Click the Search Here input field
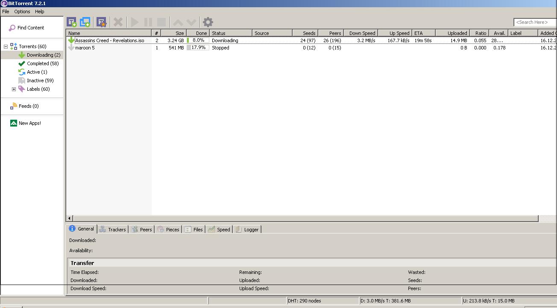Image resolution: width=557 pixels, height=308 pixels. coord(534,22)
